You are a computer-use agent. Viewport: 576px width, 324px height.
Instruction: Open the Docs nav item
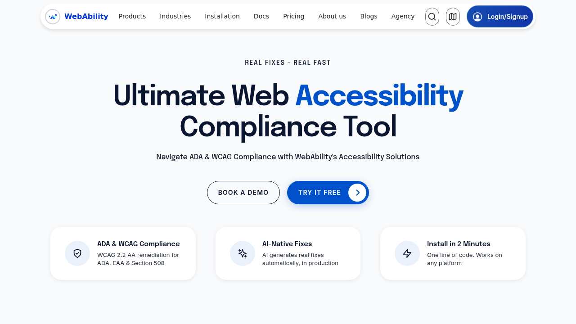tap(261, 17)
